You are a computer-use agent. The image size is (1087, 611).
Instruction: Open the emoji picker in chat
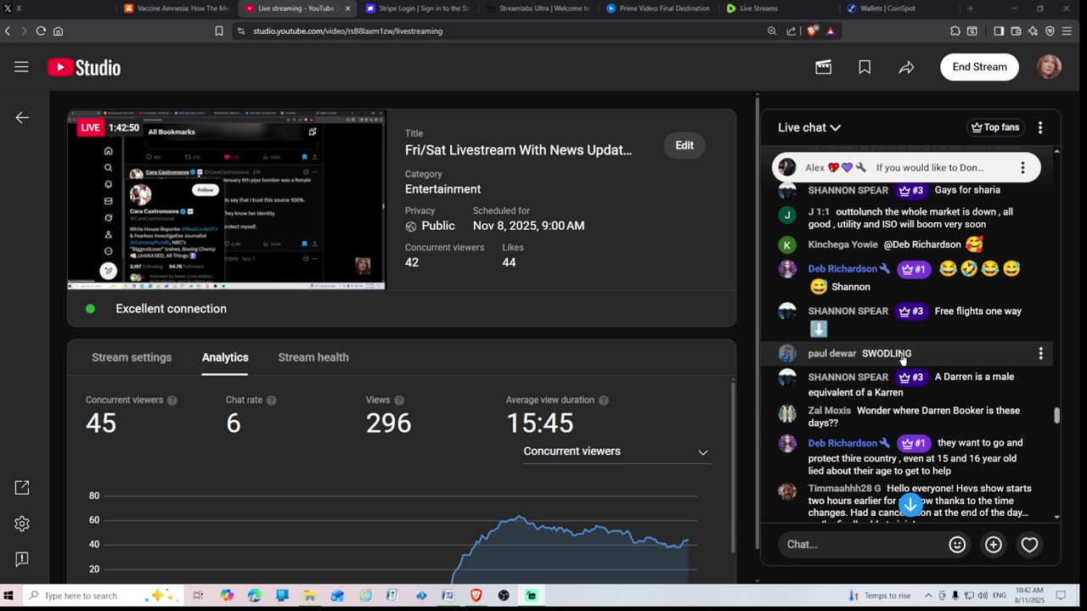point(957,545)
